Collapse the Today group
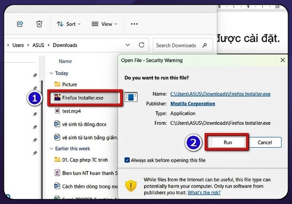 coord(52,73)
